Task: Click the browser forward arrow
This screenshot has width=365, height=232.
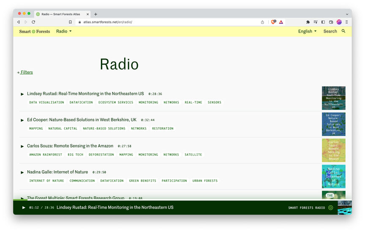Action: [x=26, y=22]
